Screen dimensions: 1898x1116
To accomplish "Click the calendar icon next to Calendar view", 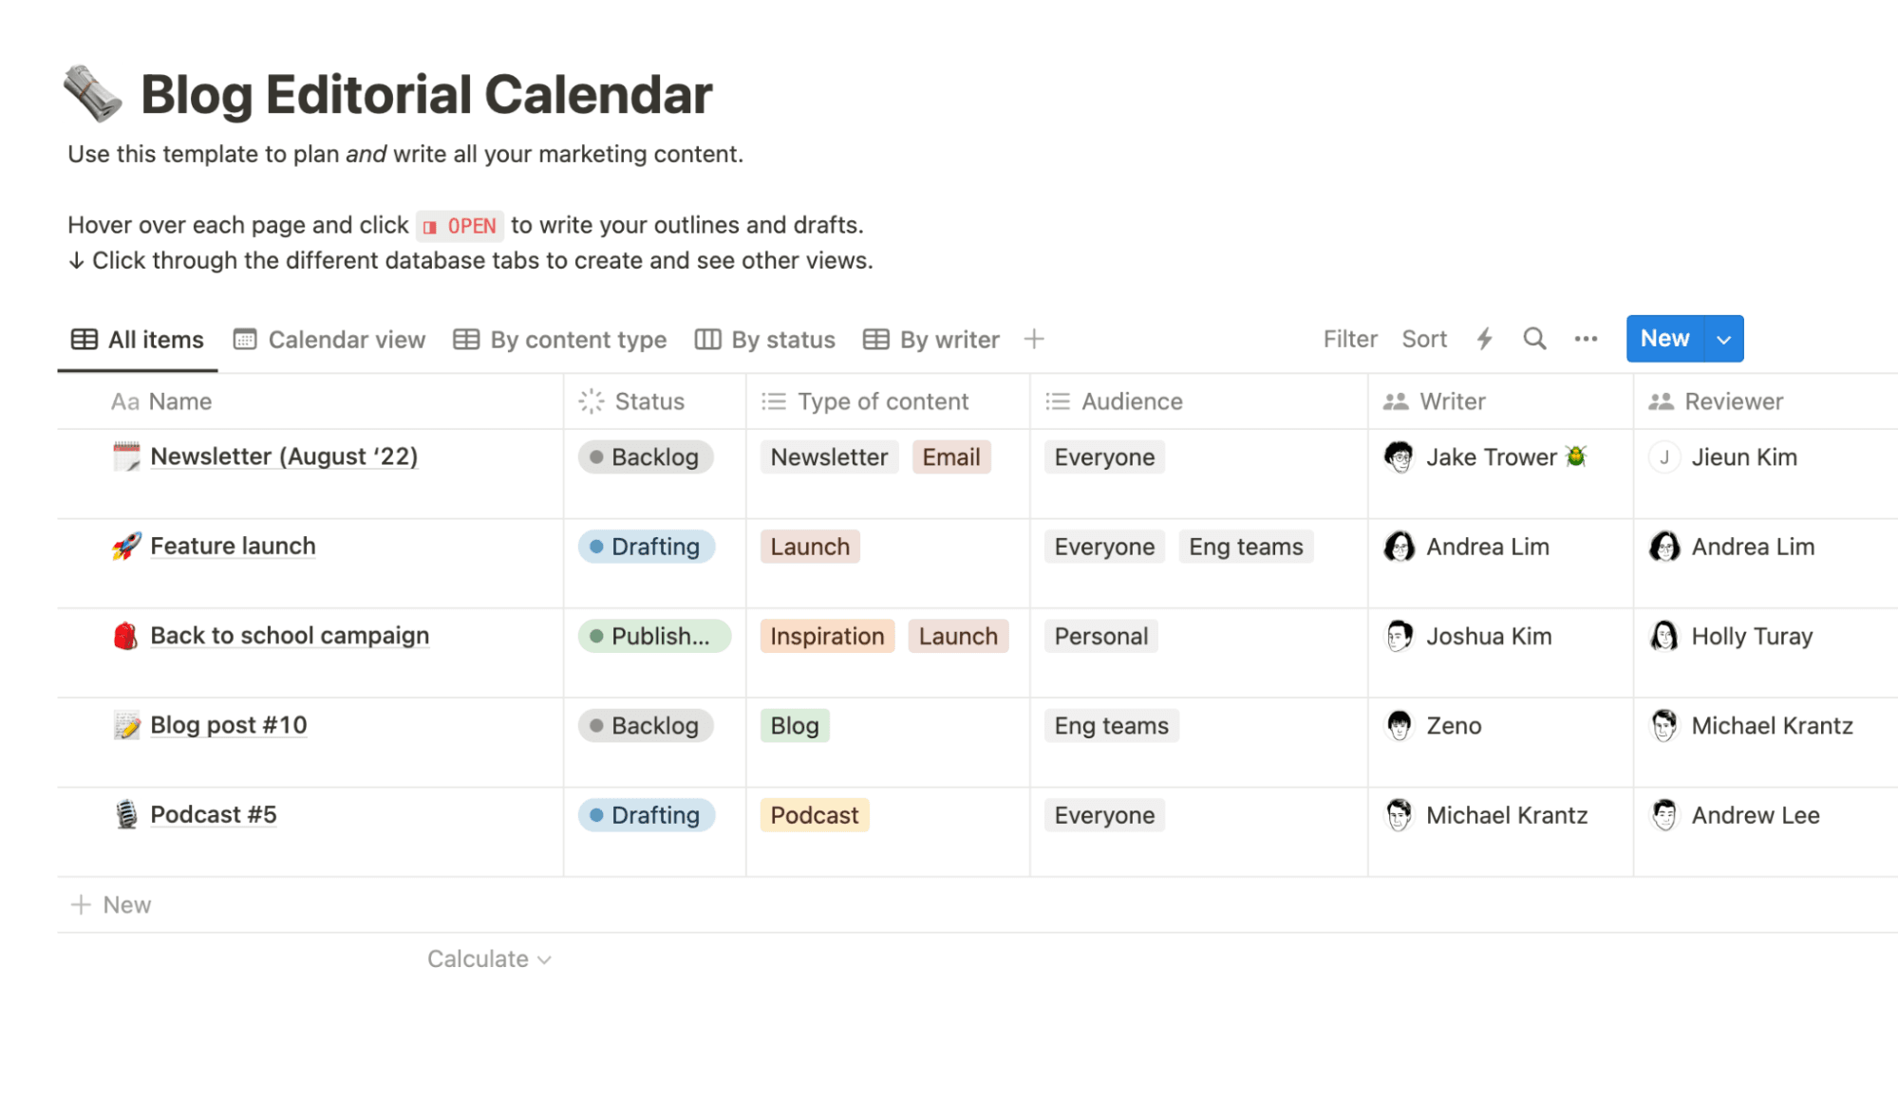I will 244,339.
